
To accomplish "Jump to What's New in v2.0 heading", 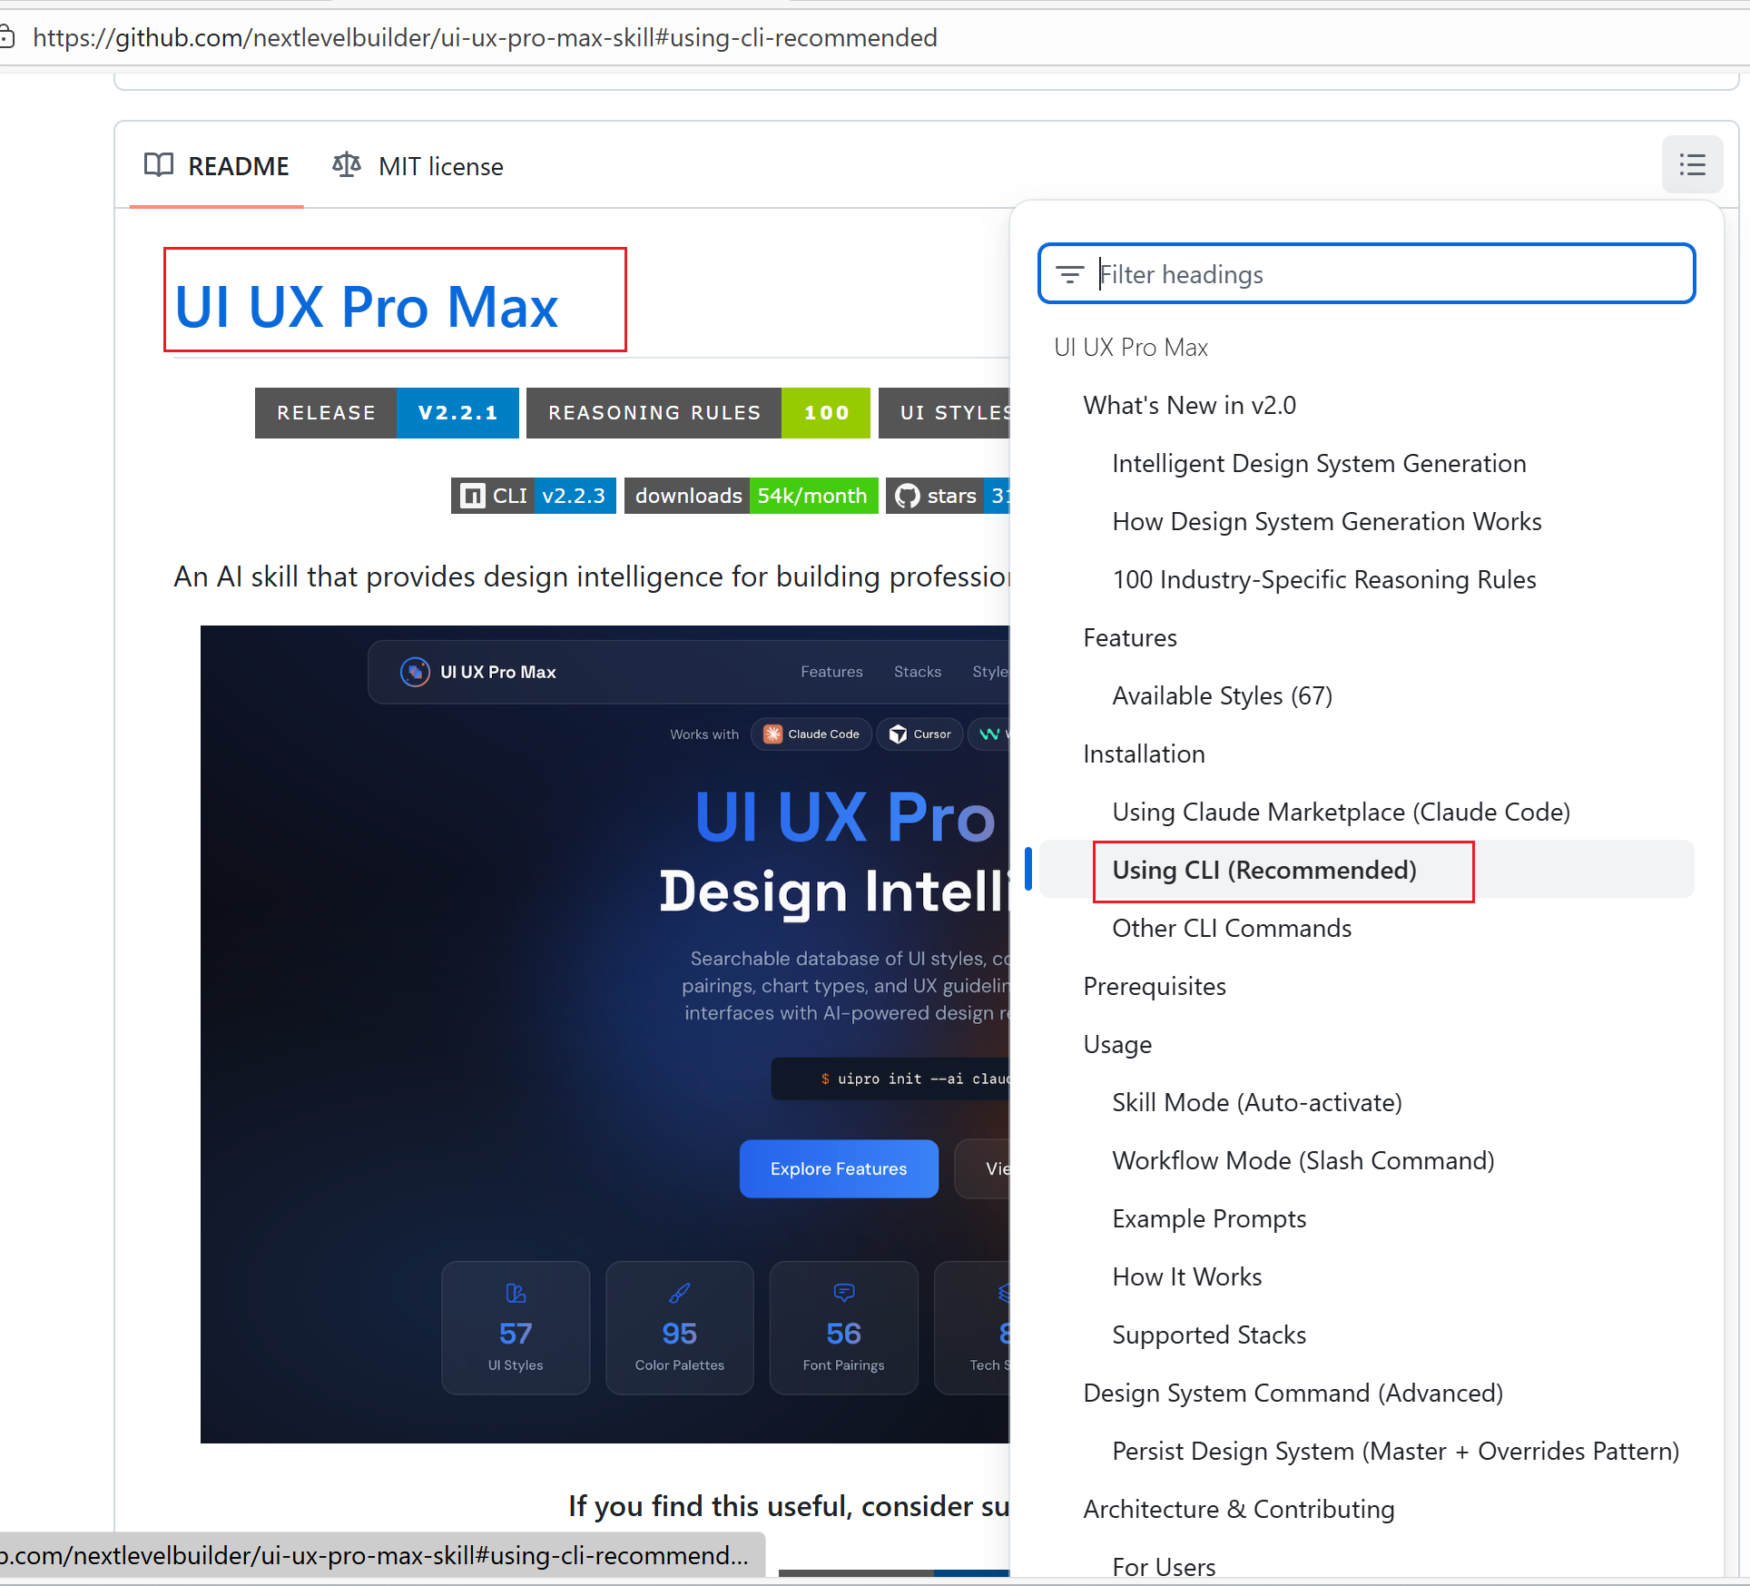I will (x=1190, y=405).
